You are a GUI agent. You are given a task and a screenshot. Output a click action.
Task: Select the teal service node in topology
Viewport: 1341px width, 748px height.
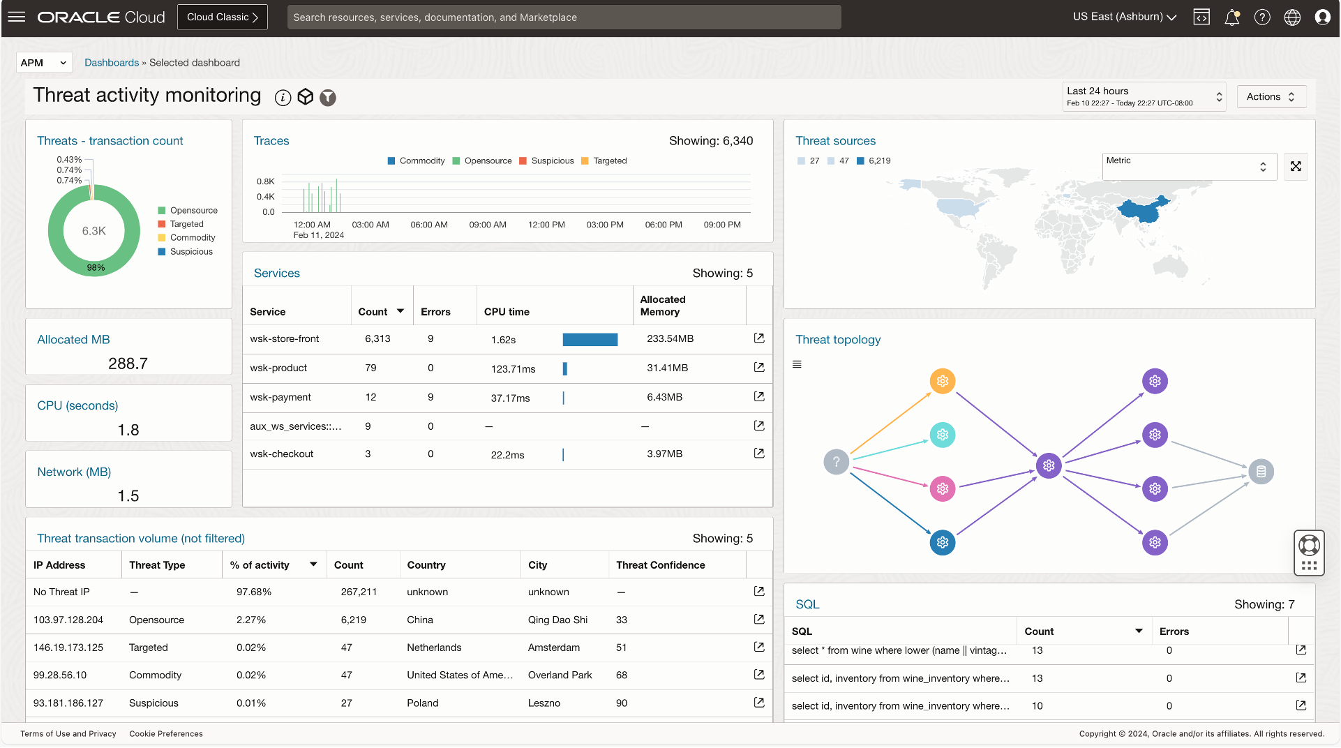click(943, 435)
